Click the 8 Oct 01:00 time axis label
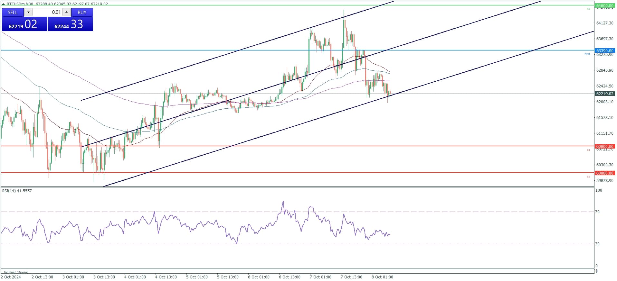Image resolution: width=617 pixels, height=281 pixels. 382,277
